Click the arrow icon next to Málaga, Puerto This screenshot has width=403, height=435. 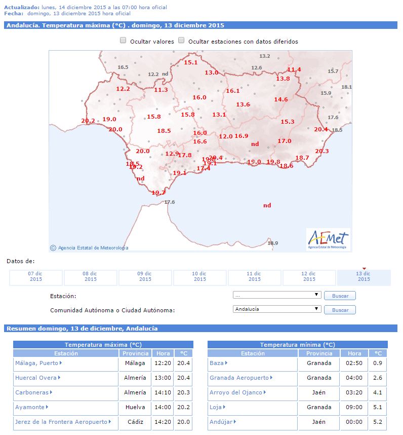[x=61, y=363]
